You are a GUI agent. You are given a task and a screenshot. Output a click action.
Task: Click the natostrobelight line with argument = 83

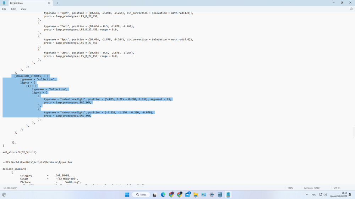pos(108,99)
